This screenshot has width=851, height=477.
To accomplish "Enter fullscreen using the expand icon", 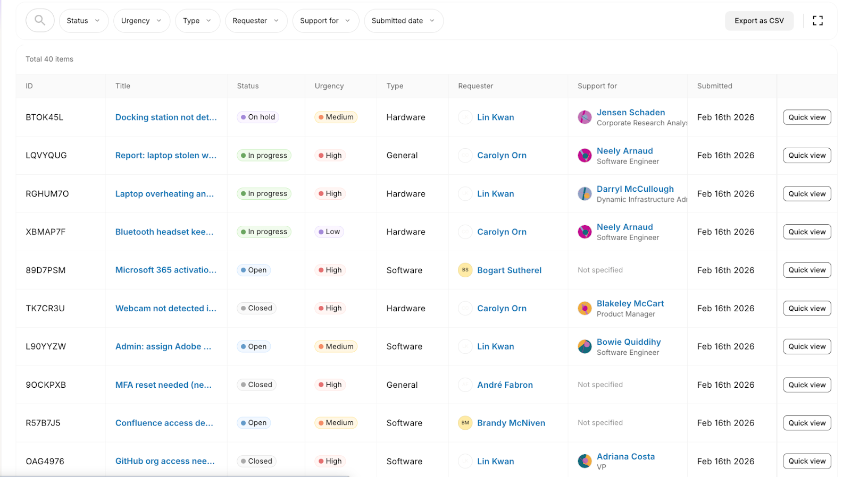I will point(817,21).
